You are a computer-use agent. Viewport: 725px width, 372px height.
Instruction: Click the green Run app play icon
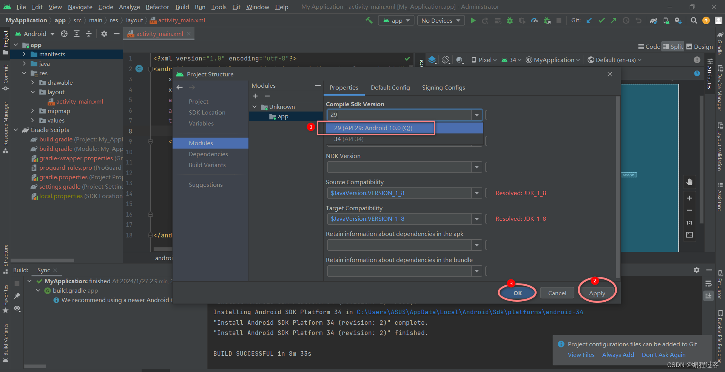473,20
